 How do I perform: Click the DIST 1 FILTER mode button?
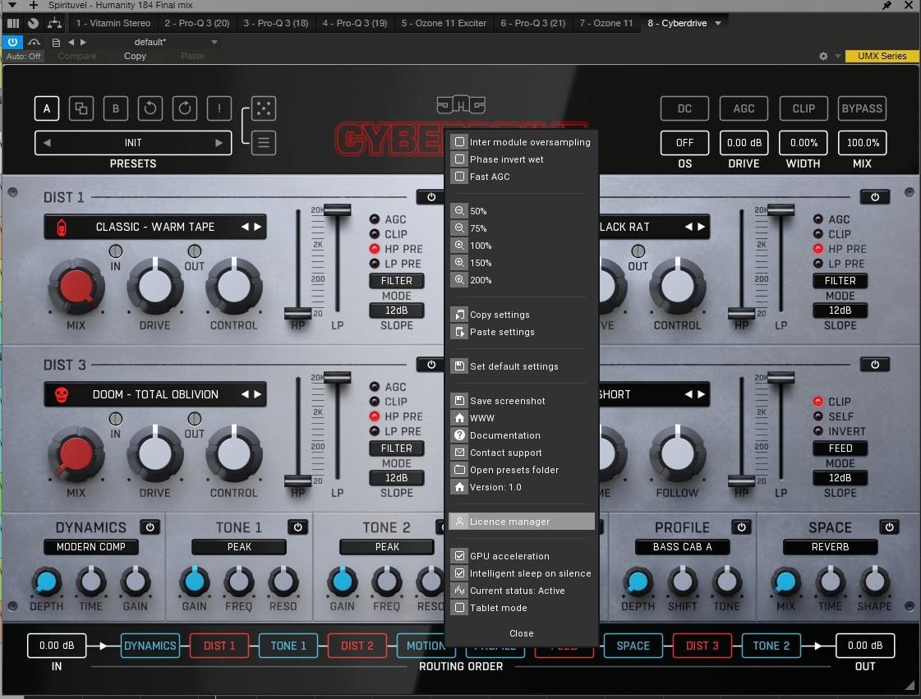(397, 281)
